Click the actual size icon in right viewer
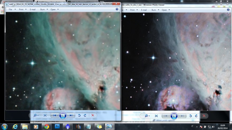Screen dimensions: 232x130 point(156,116)
